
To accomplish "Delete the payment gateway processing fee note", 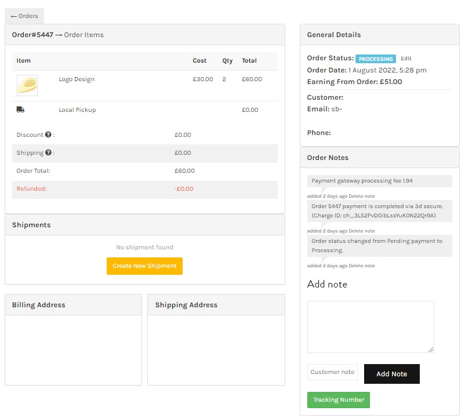I will click(x=361, y=197).
